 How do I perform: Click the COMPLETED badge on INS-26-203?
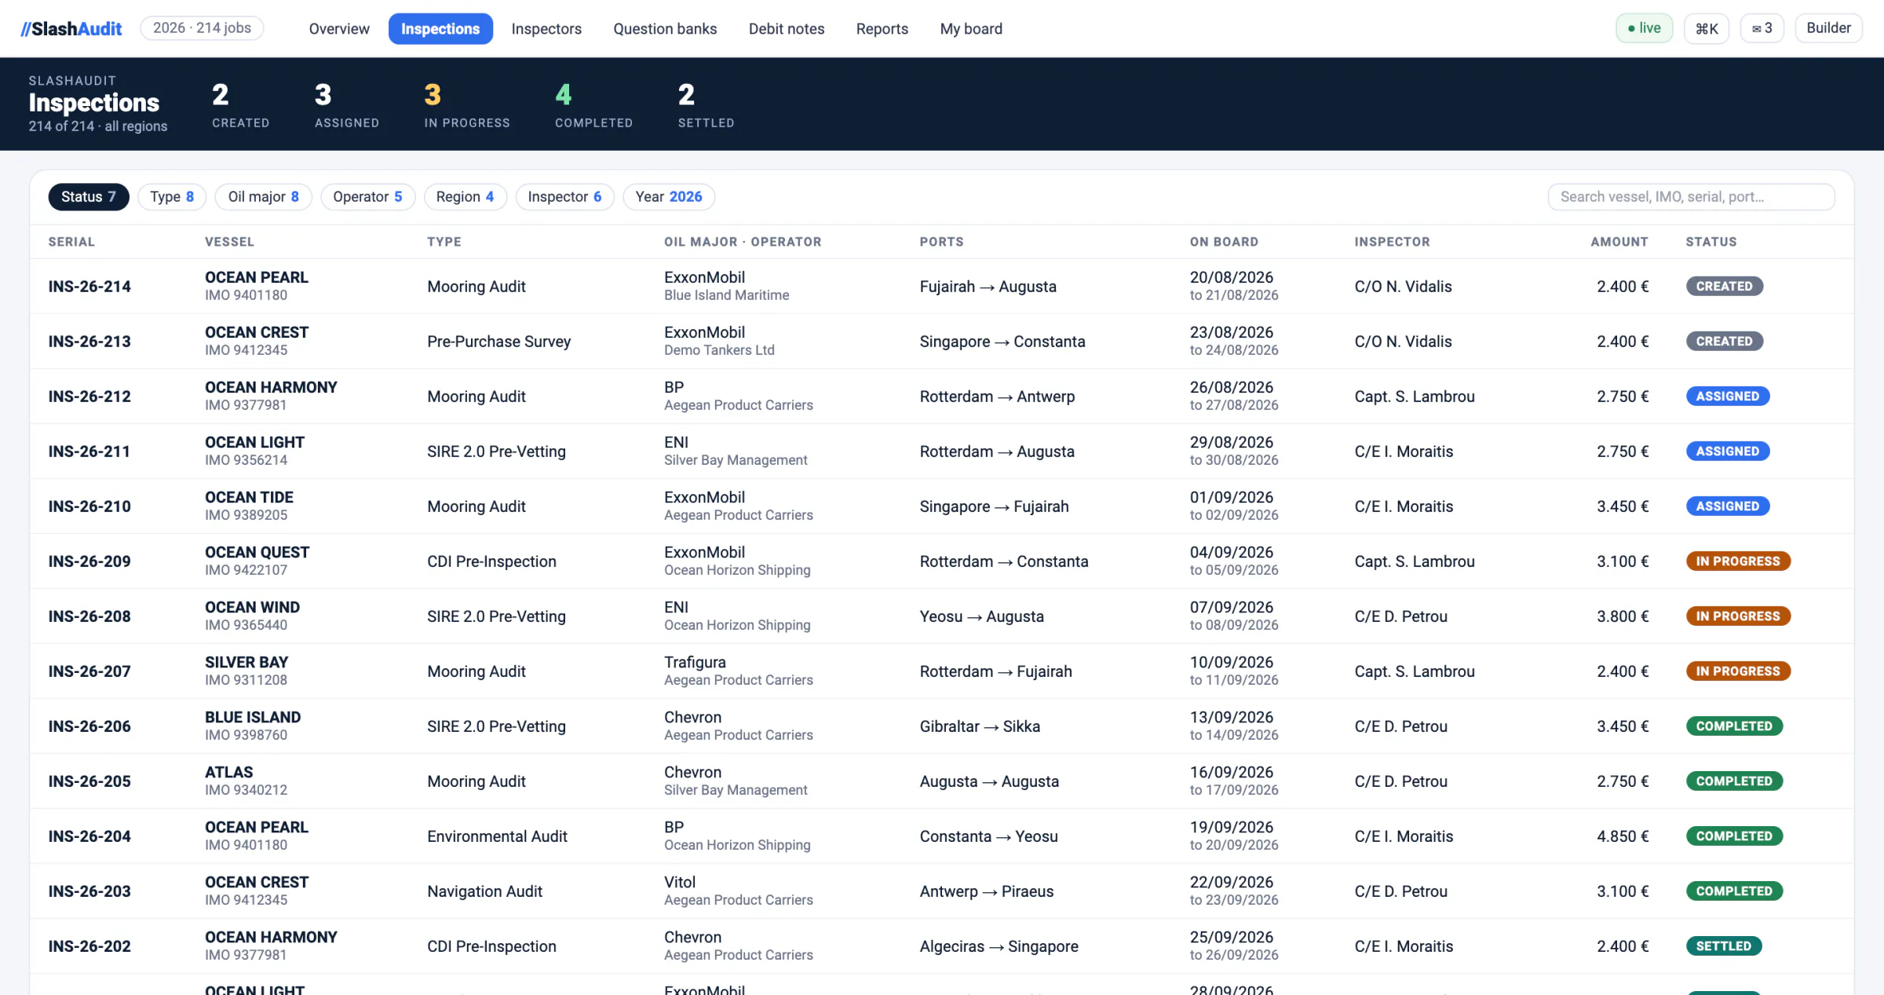pos(1734,891)
